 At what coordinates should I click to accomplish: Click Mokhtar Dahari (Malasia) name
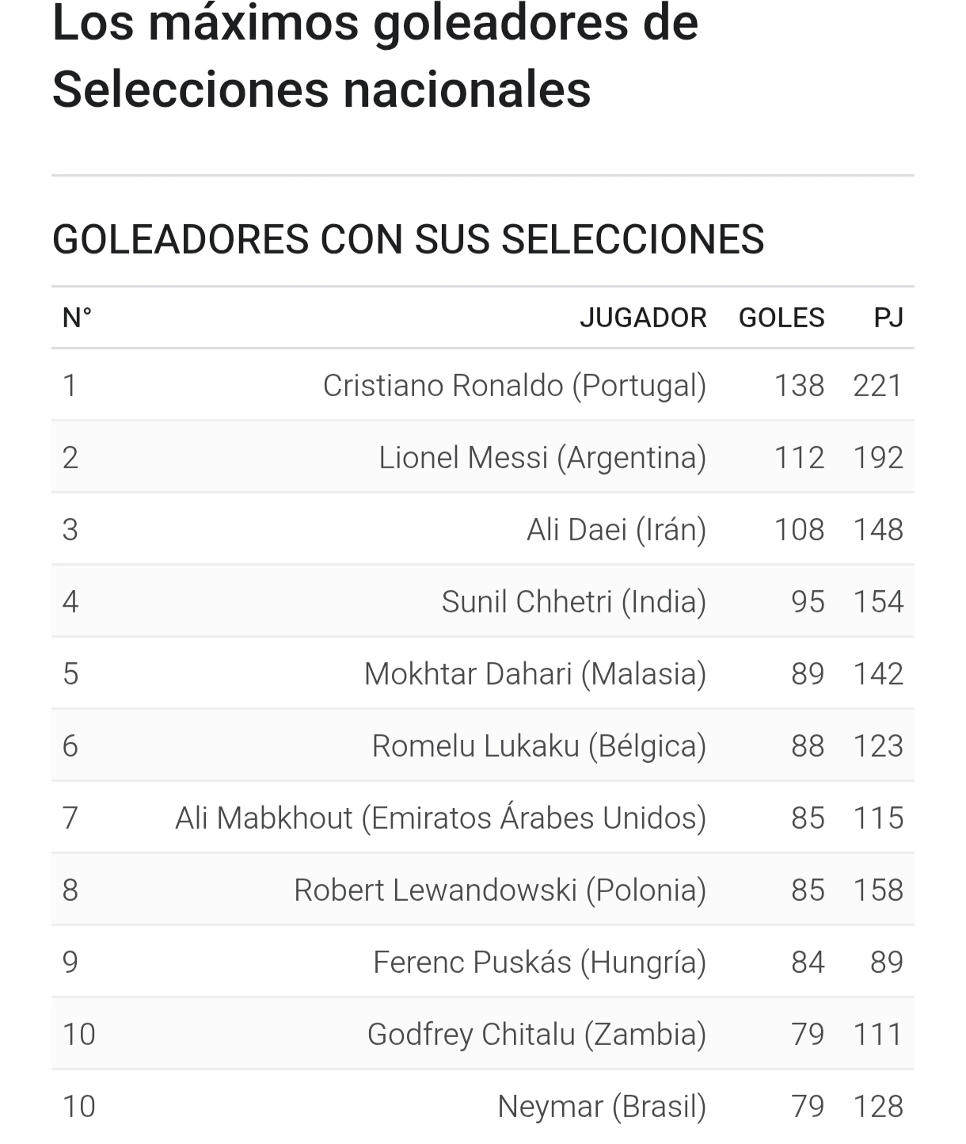pyautogui.click(x=535, y=674)
